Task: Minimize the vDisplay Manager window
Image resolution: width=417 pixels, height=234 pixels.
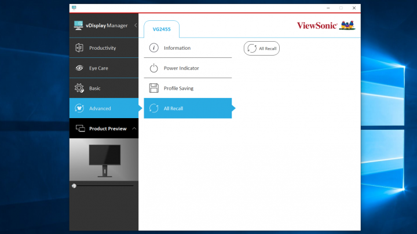Action: (328, 8)
